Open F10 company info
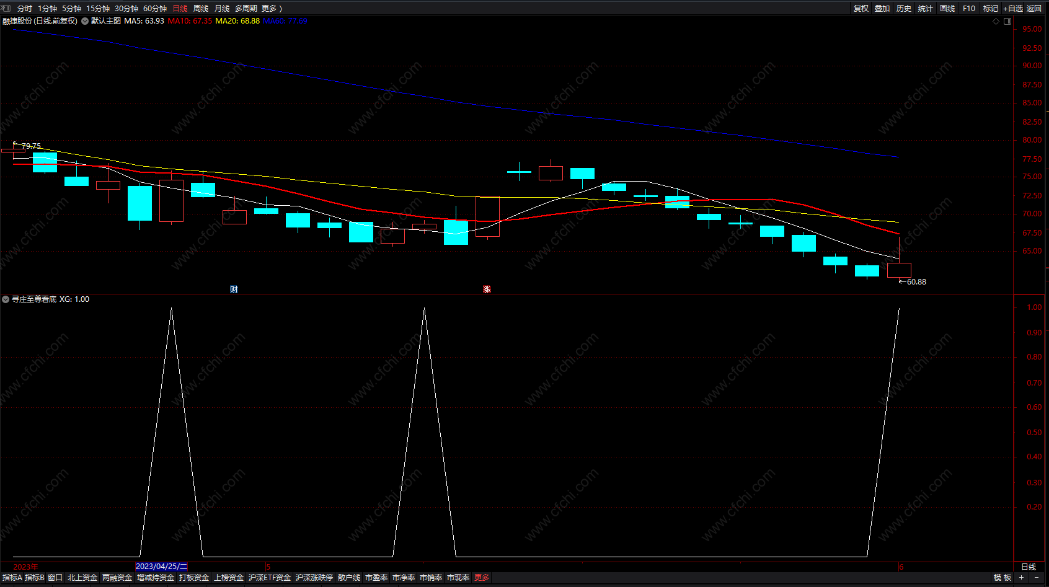The height and width of the screenshot is (587, 1049). pos(969,9)
